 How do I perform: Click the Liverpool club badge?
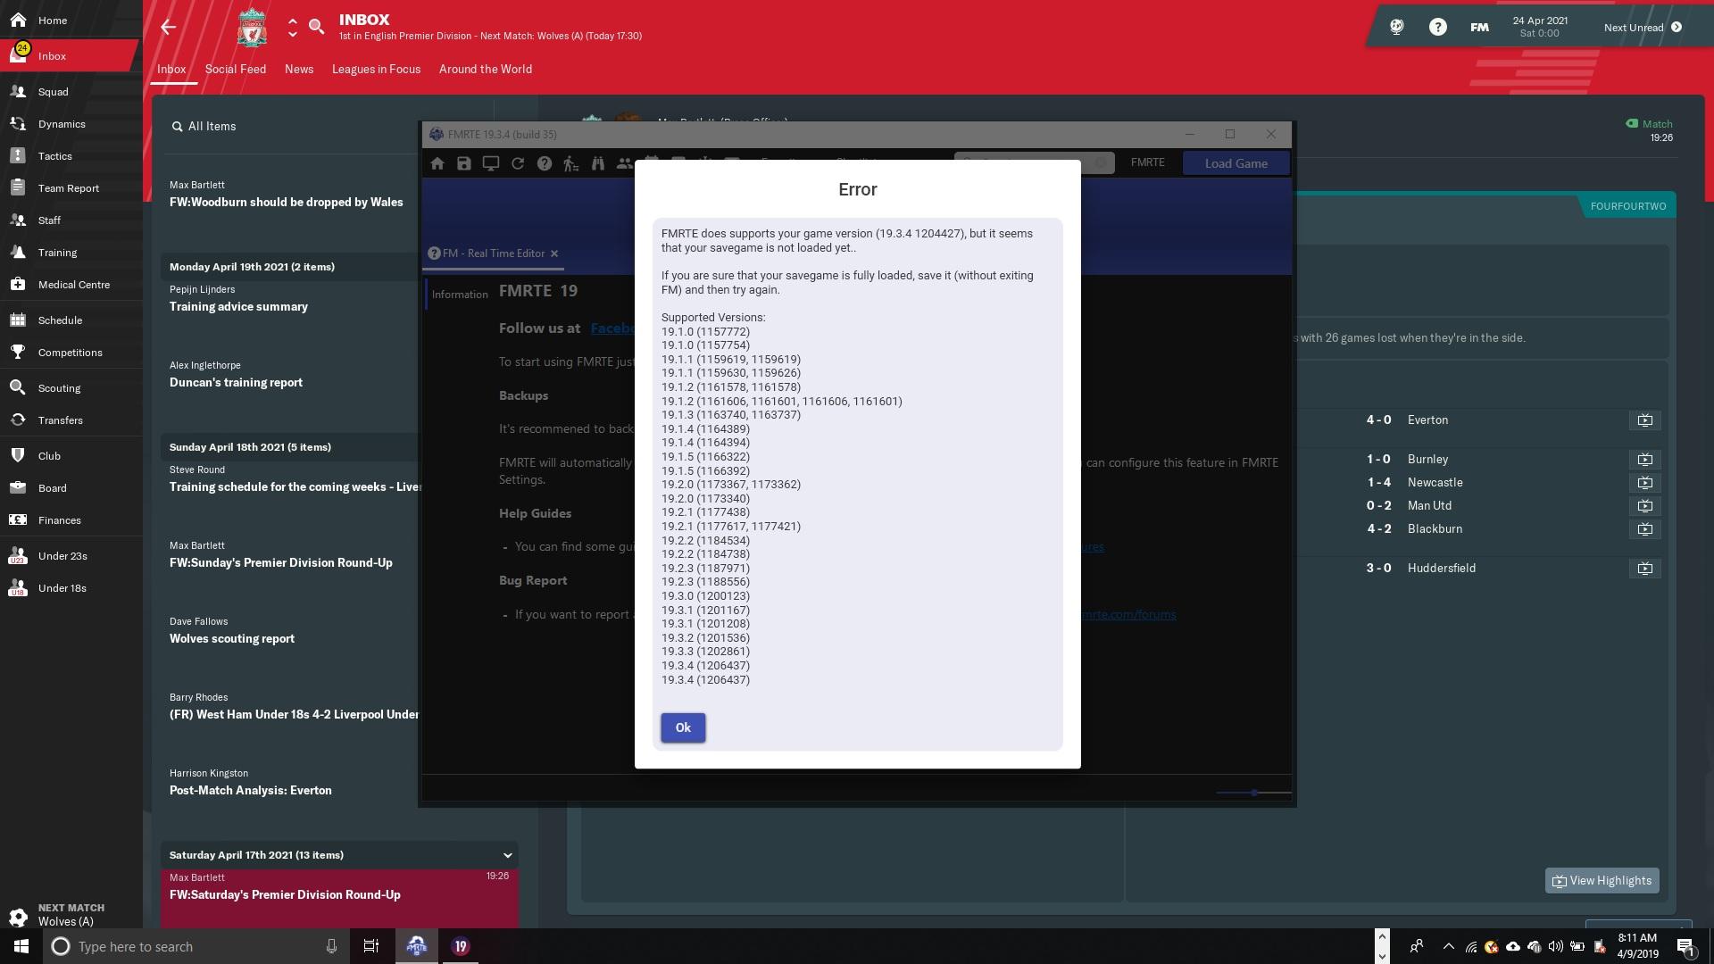tap(252, 27)
